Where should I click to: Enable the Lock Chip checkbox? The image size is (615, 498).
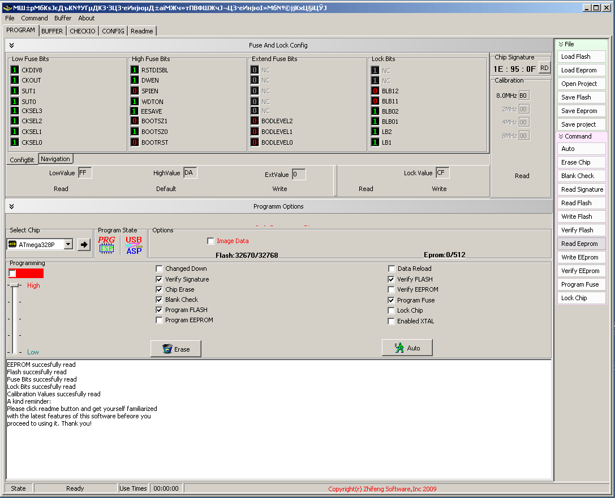point(391,310)
